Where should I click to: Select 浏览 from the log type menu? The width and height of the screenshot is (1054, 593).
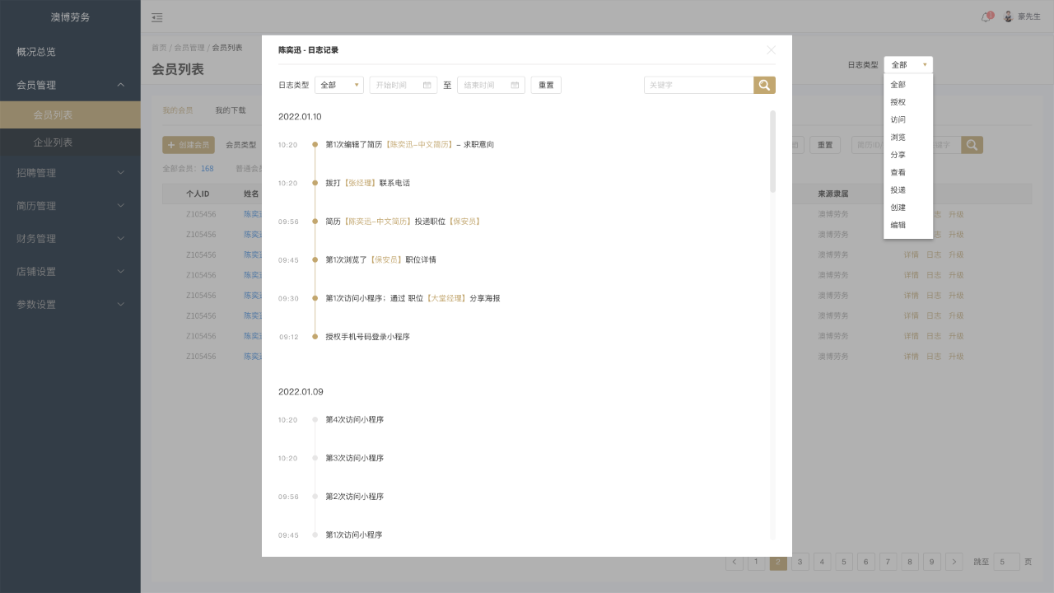(898, 137)
